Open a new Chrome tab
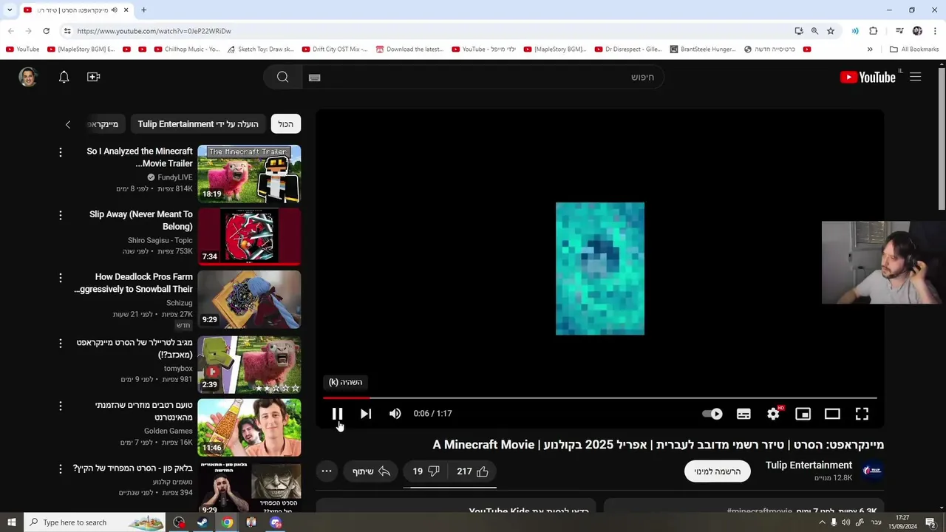This screenshot has height=532, width=946. [143, 10]
